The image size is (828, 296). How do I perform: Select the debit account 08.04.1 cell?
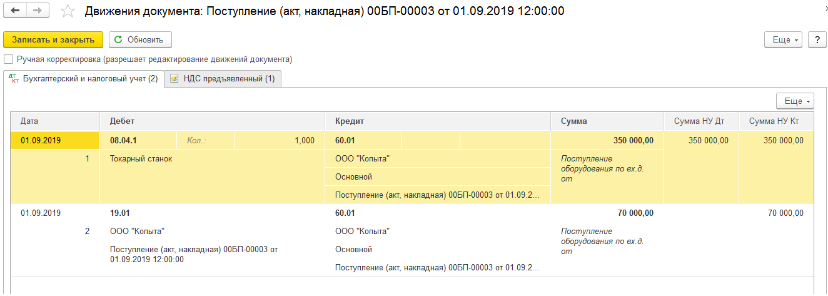[123, 141]
